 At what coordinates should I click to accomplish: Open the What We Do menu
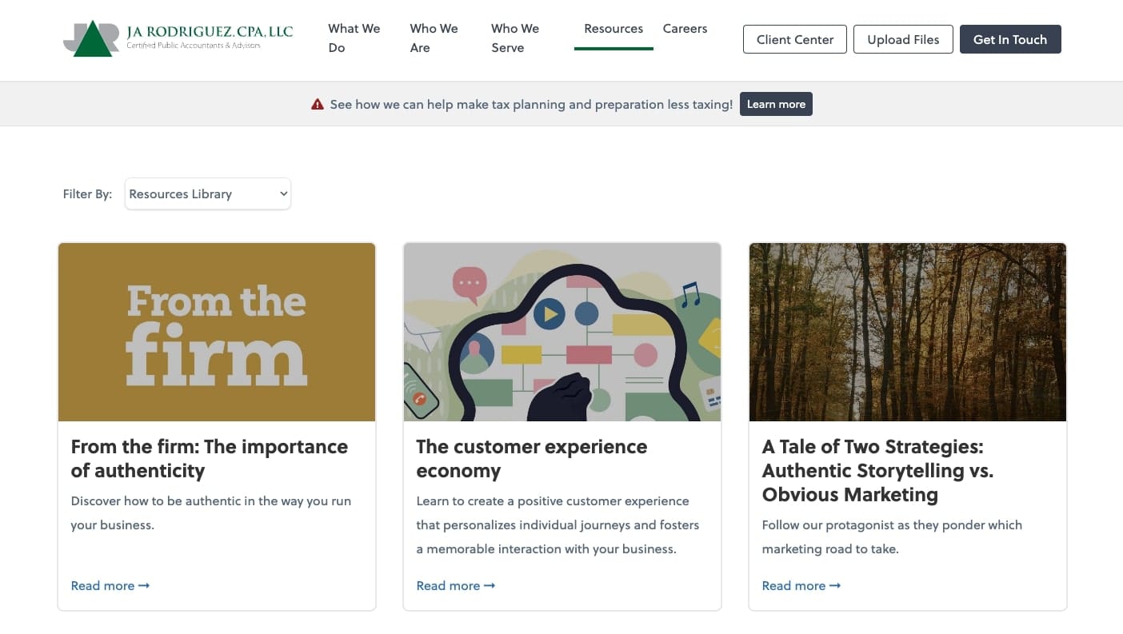354,38
